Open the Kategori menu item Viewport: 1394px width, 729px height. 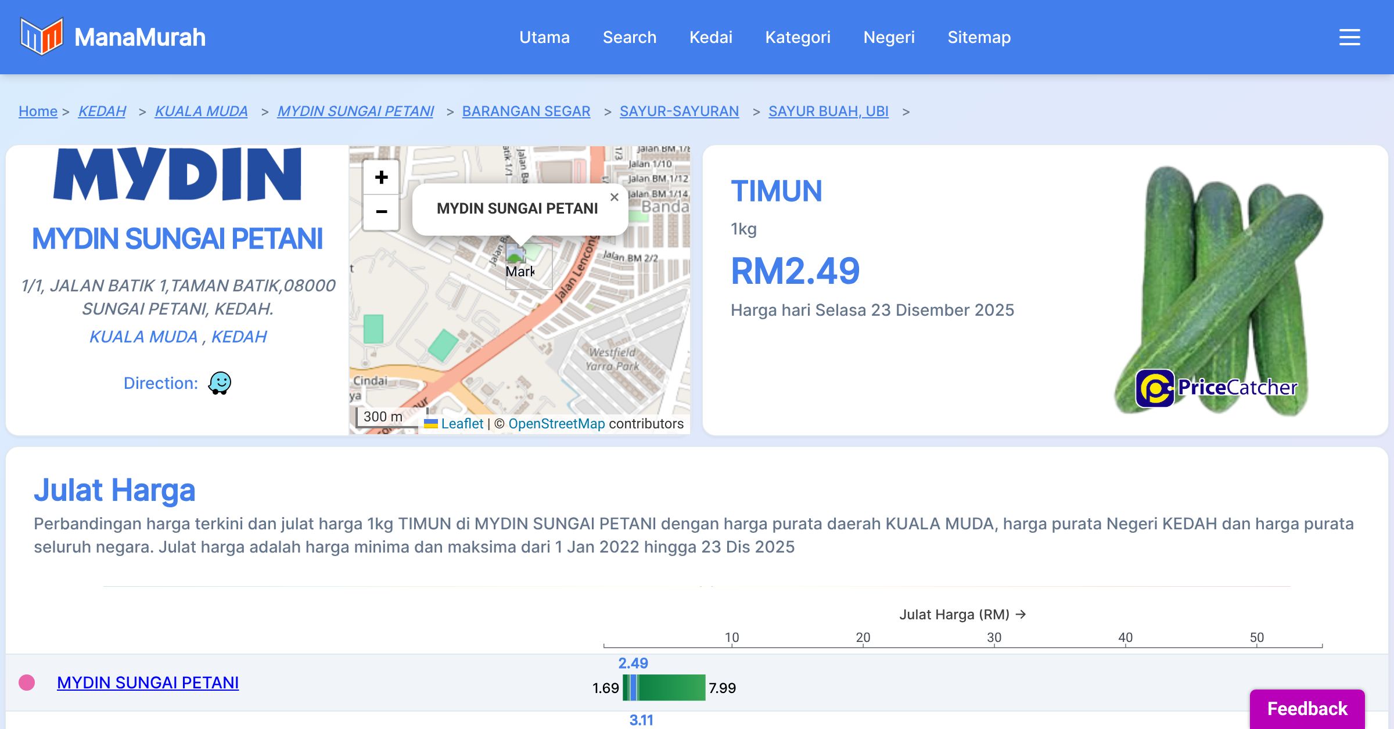coord(797,37)
